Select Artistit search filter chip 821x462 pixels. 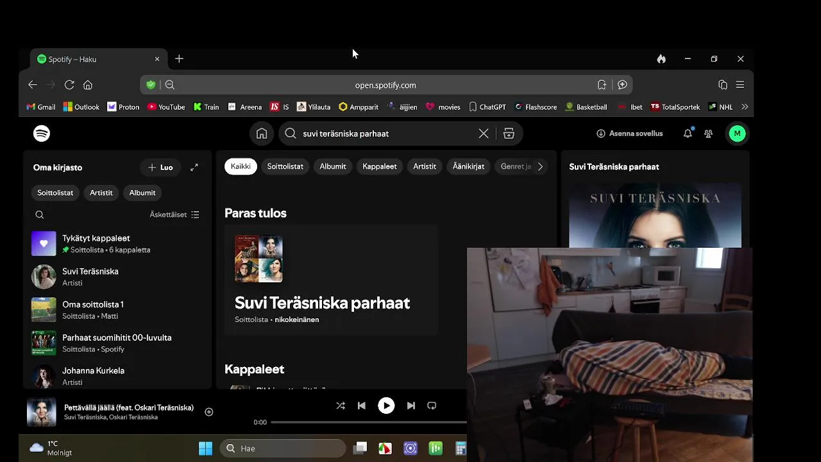point(425,166)
